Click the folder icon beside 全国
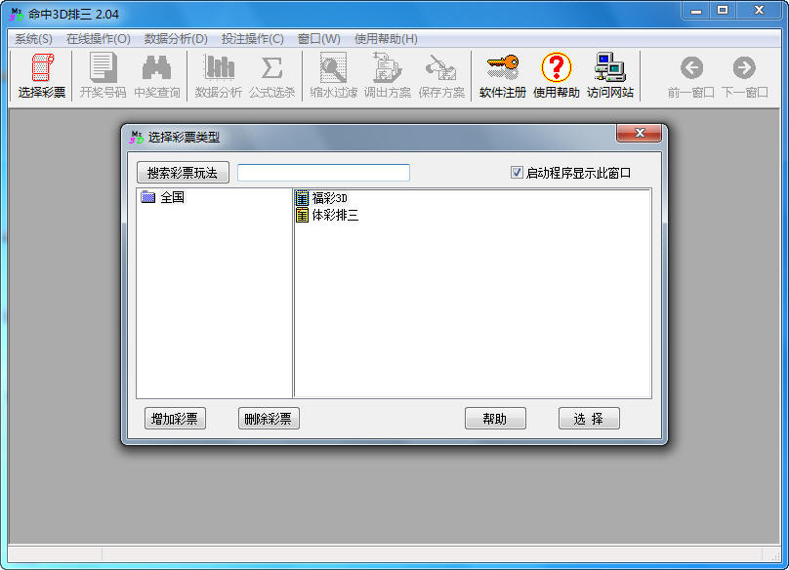This screenshot has height=570, width=789. pos(148,197)
